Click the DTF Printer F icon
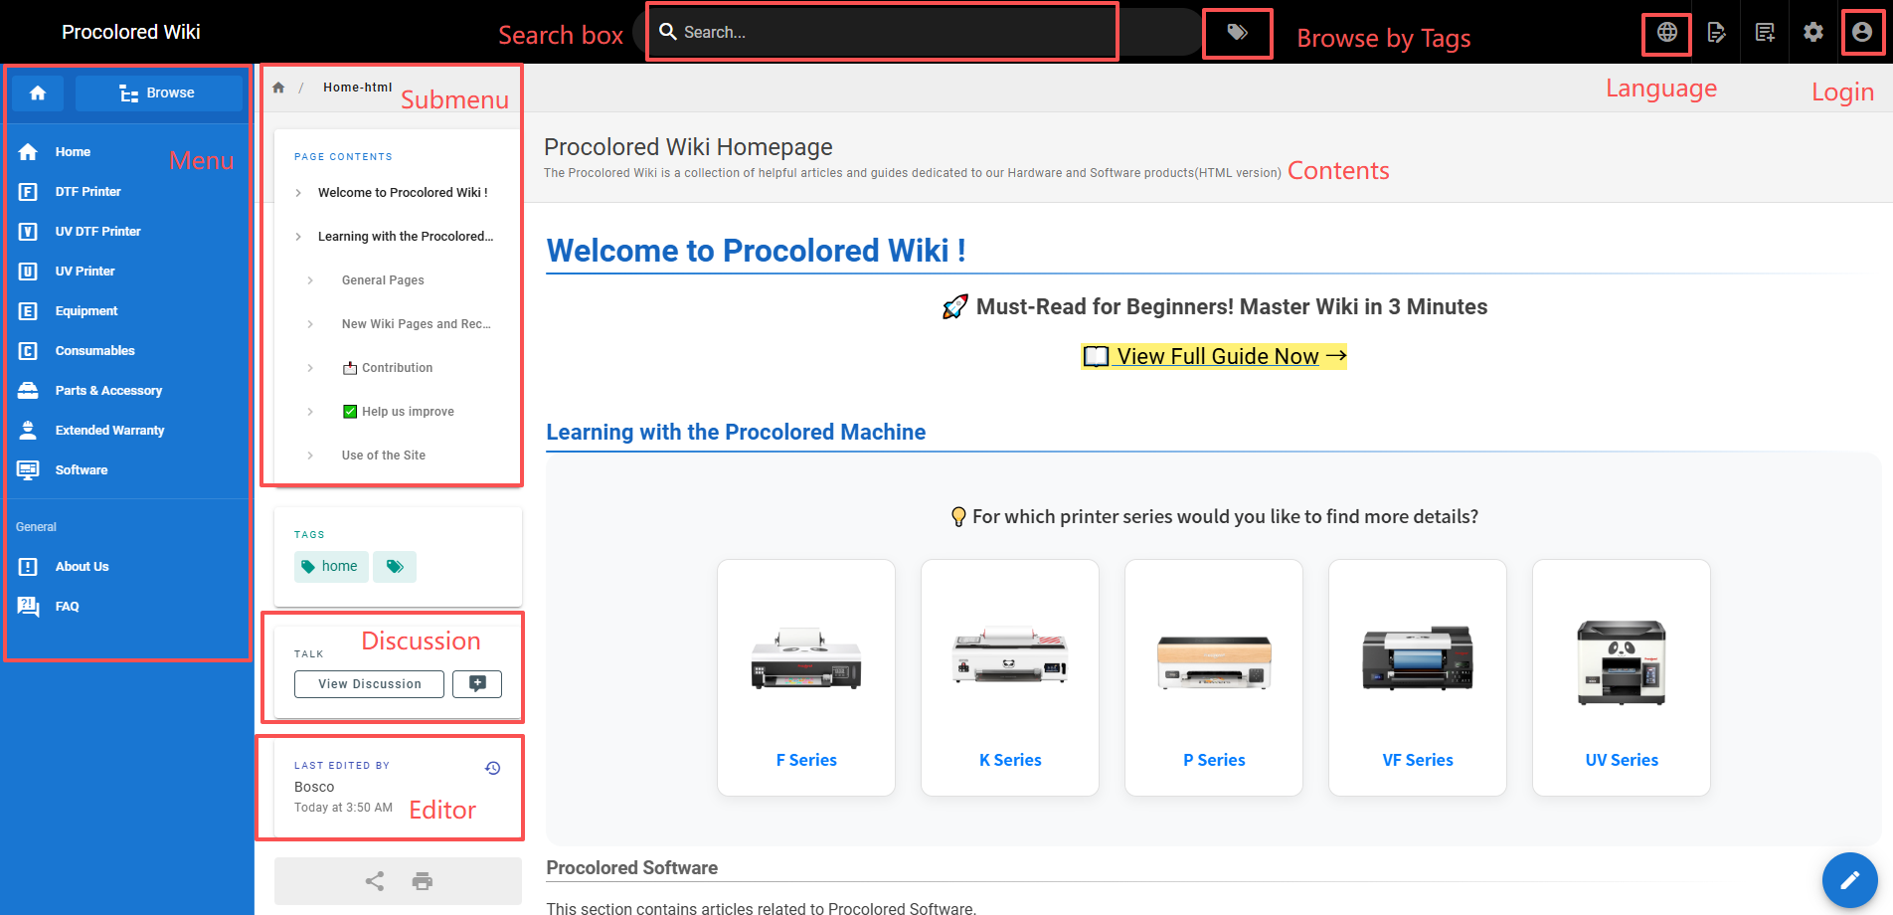Screen dimensions: 1893x915 pyautogui.click(x=28, y=191)
